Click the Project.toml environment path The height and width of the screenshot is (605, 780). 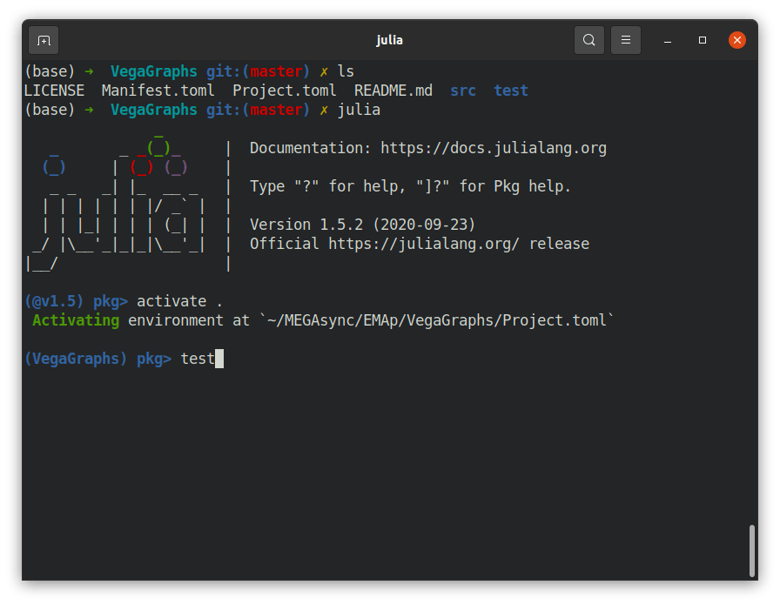(x=437, y=320)
